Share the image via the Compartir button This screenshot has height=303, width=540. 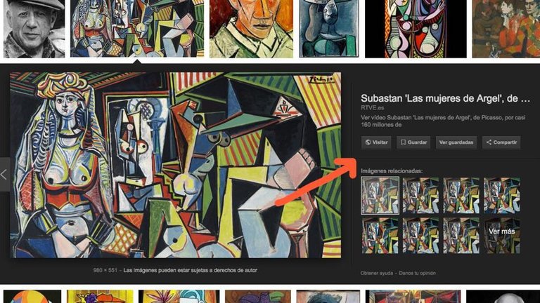[x=501, y=142]
